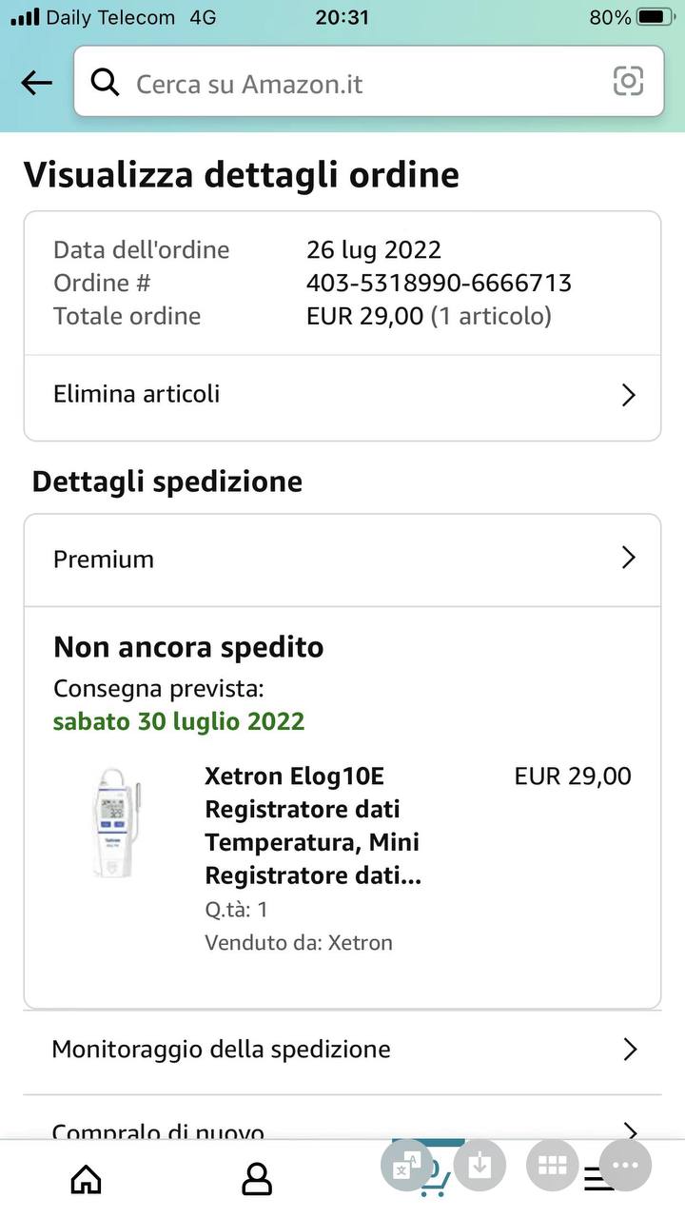Tap the camera scan search icon
The height and width of the screenshot is (1218, 685).
click(x=628, y=82)
